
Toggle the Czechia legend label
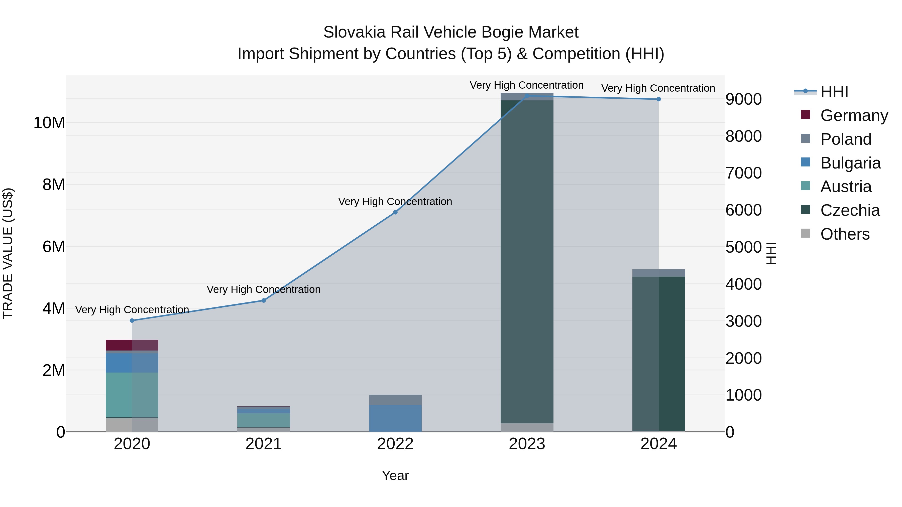pos(850,210)
